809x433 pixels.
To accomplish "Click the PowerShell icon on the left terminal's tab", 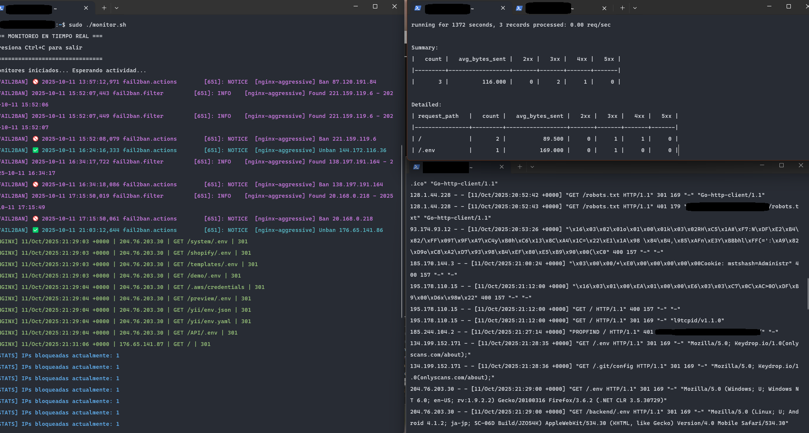I will click(x=1, y=8).
